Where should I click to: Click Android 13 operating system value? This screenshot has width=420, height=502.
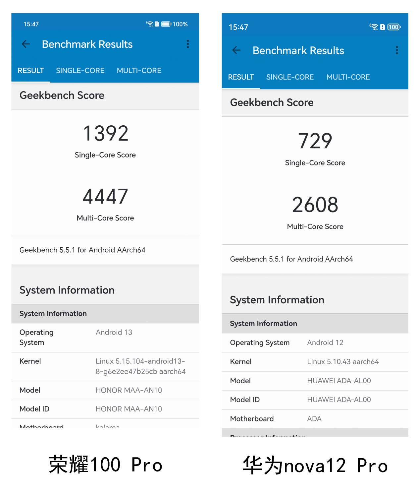click(114, 332)
